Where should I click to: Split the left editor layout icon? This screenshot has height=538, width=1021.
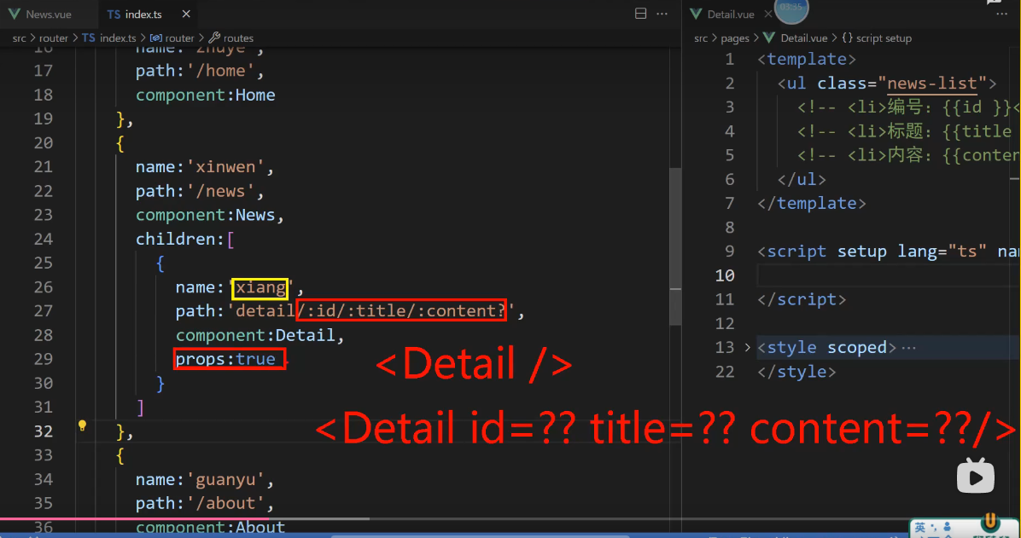(641, 14)
